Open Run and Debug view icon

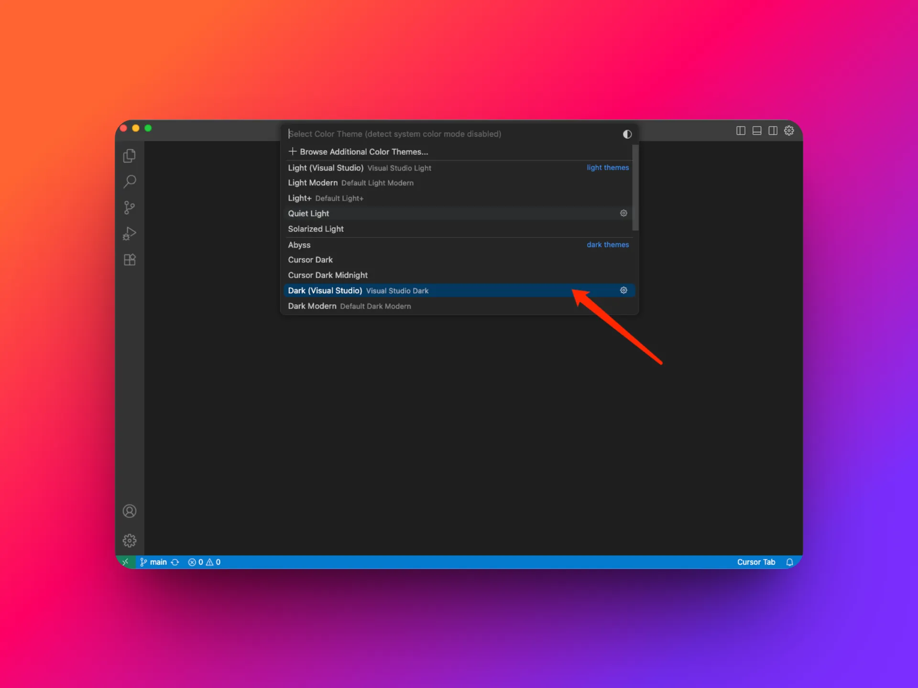(130, 234)
